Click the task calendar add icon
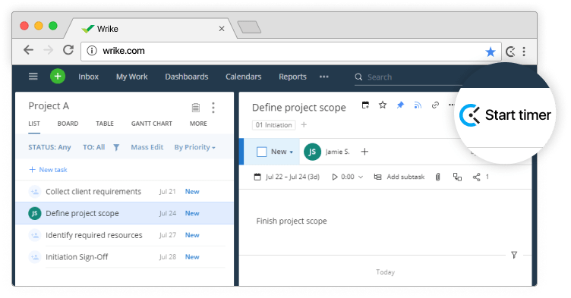 (365, 105)
